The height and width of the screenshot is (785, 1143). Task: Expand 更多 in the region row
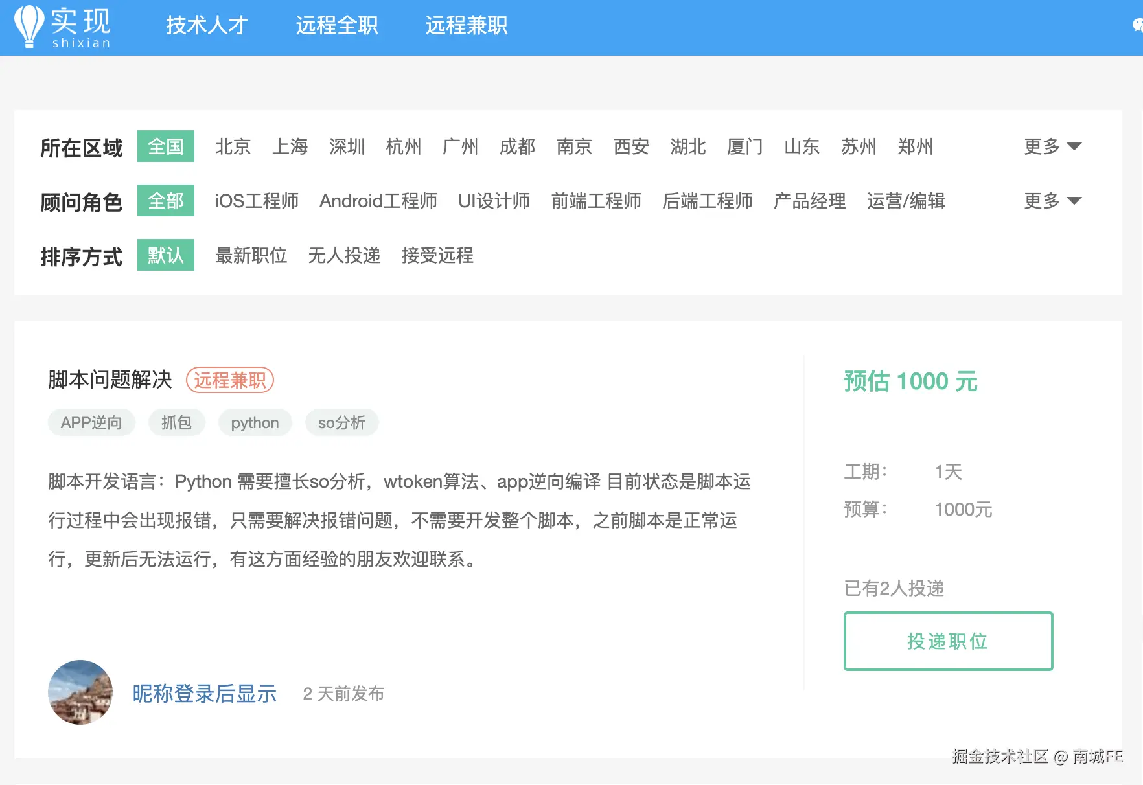1052,147
